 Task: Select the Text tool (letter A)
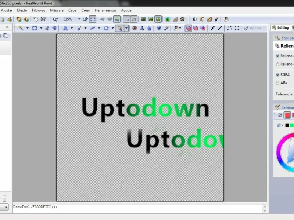point(65,28)
